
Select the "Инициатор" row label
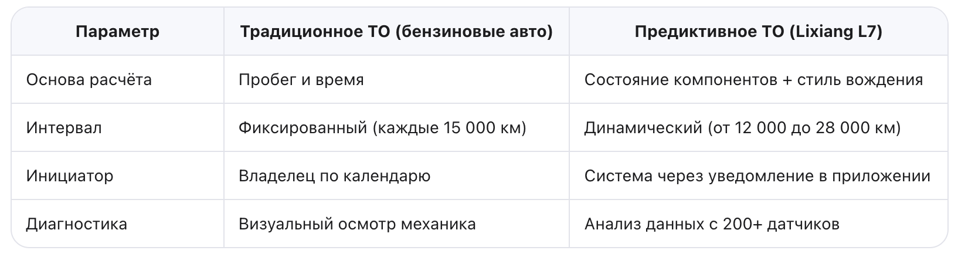click(70, 176)
